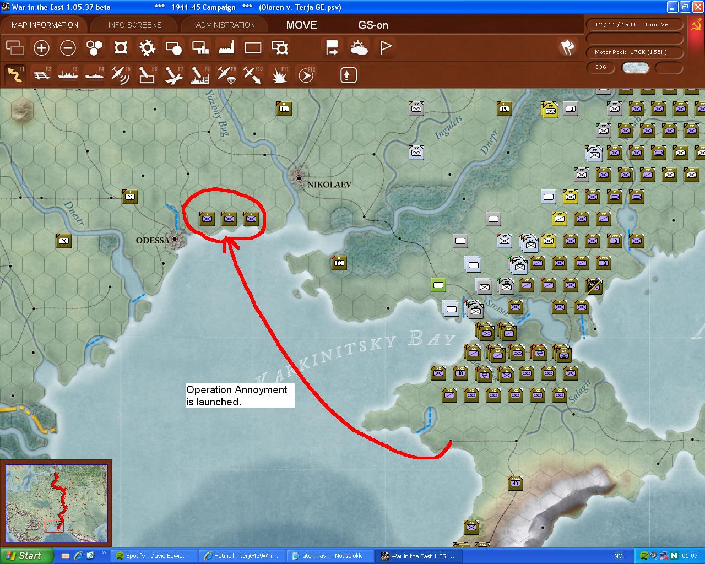
Task: Switch to the Hotmail taskbar window
Action: pyautogui.click(x=241, y=556)
